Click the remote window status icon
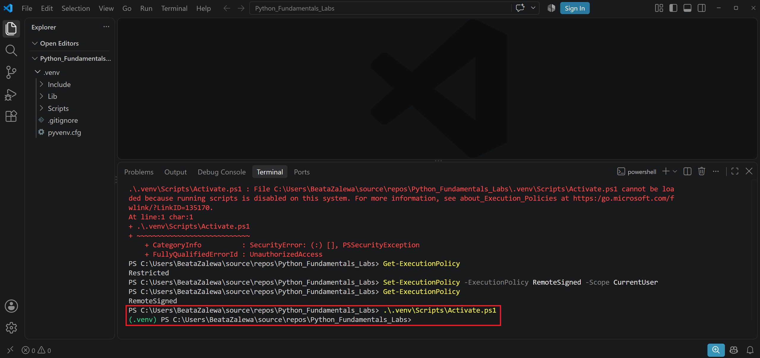 click(10, 350)
